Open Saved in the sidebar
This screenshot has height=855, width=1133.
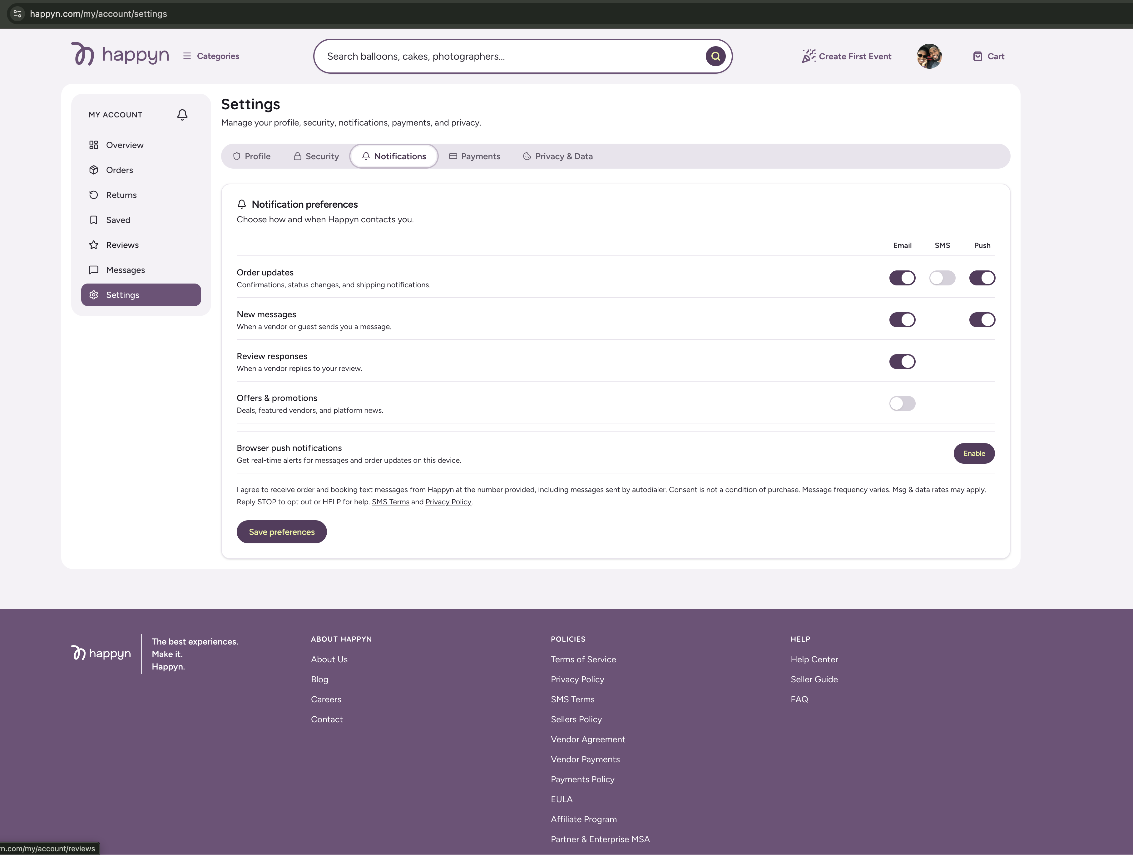[x=141, y=220]
